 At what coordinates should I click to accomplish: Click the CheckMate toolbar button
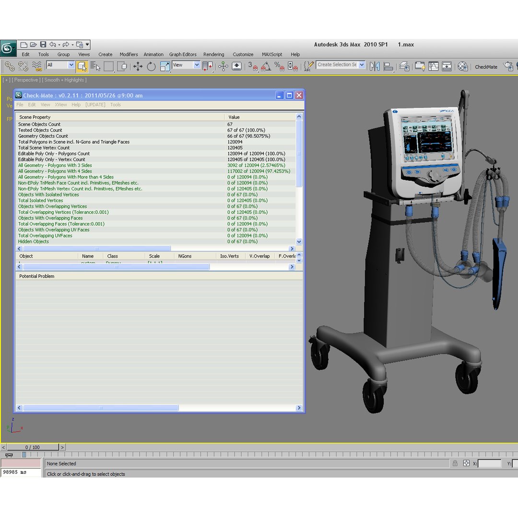tap(486, 67)
